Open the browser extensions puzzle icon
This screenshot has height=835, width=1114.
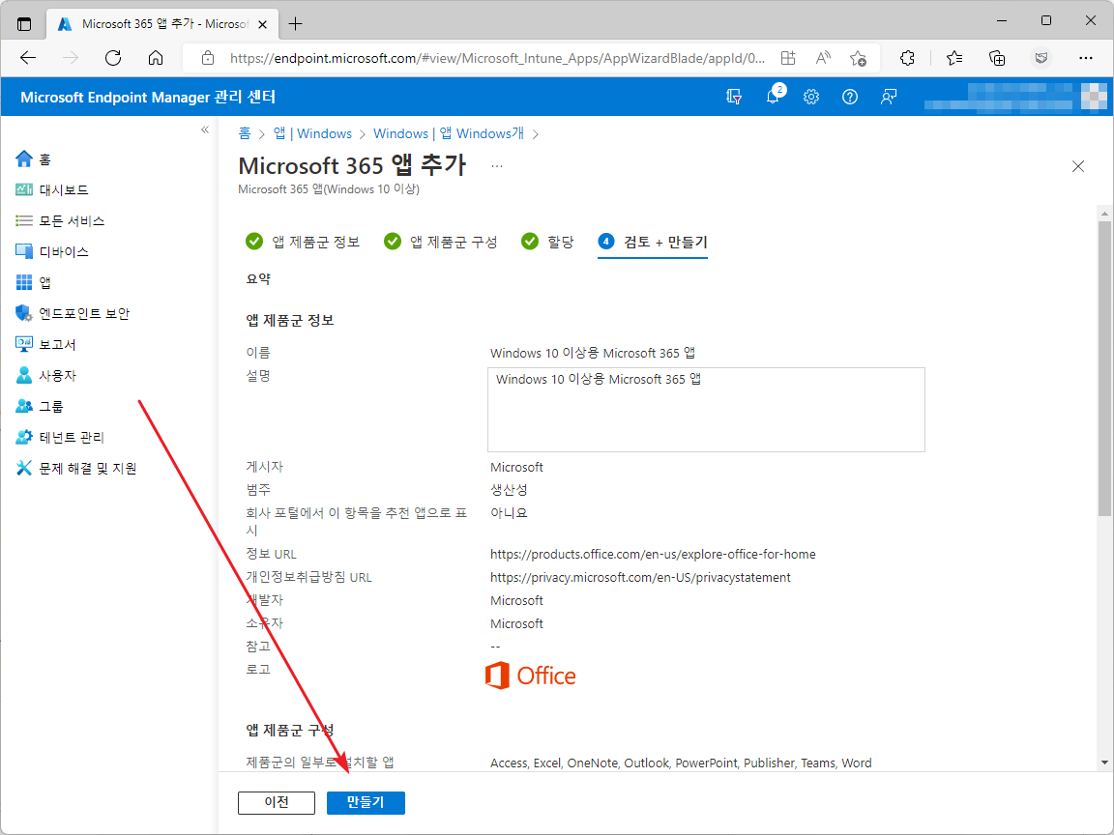(x=907, y=58)
